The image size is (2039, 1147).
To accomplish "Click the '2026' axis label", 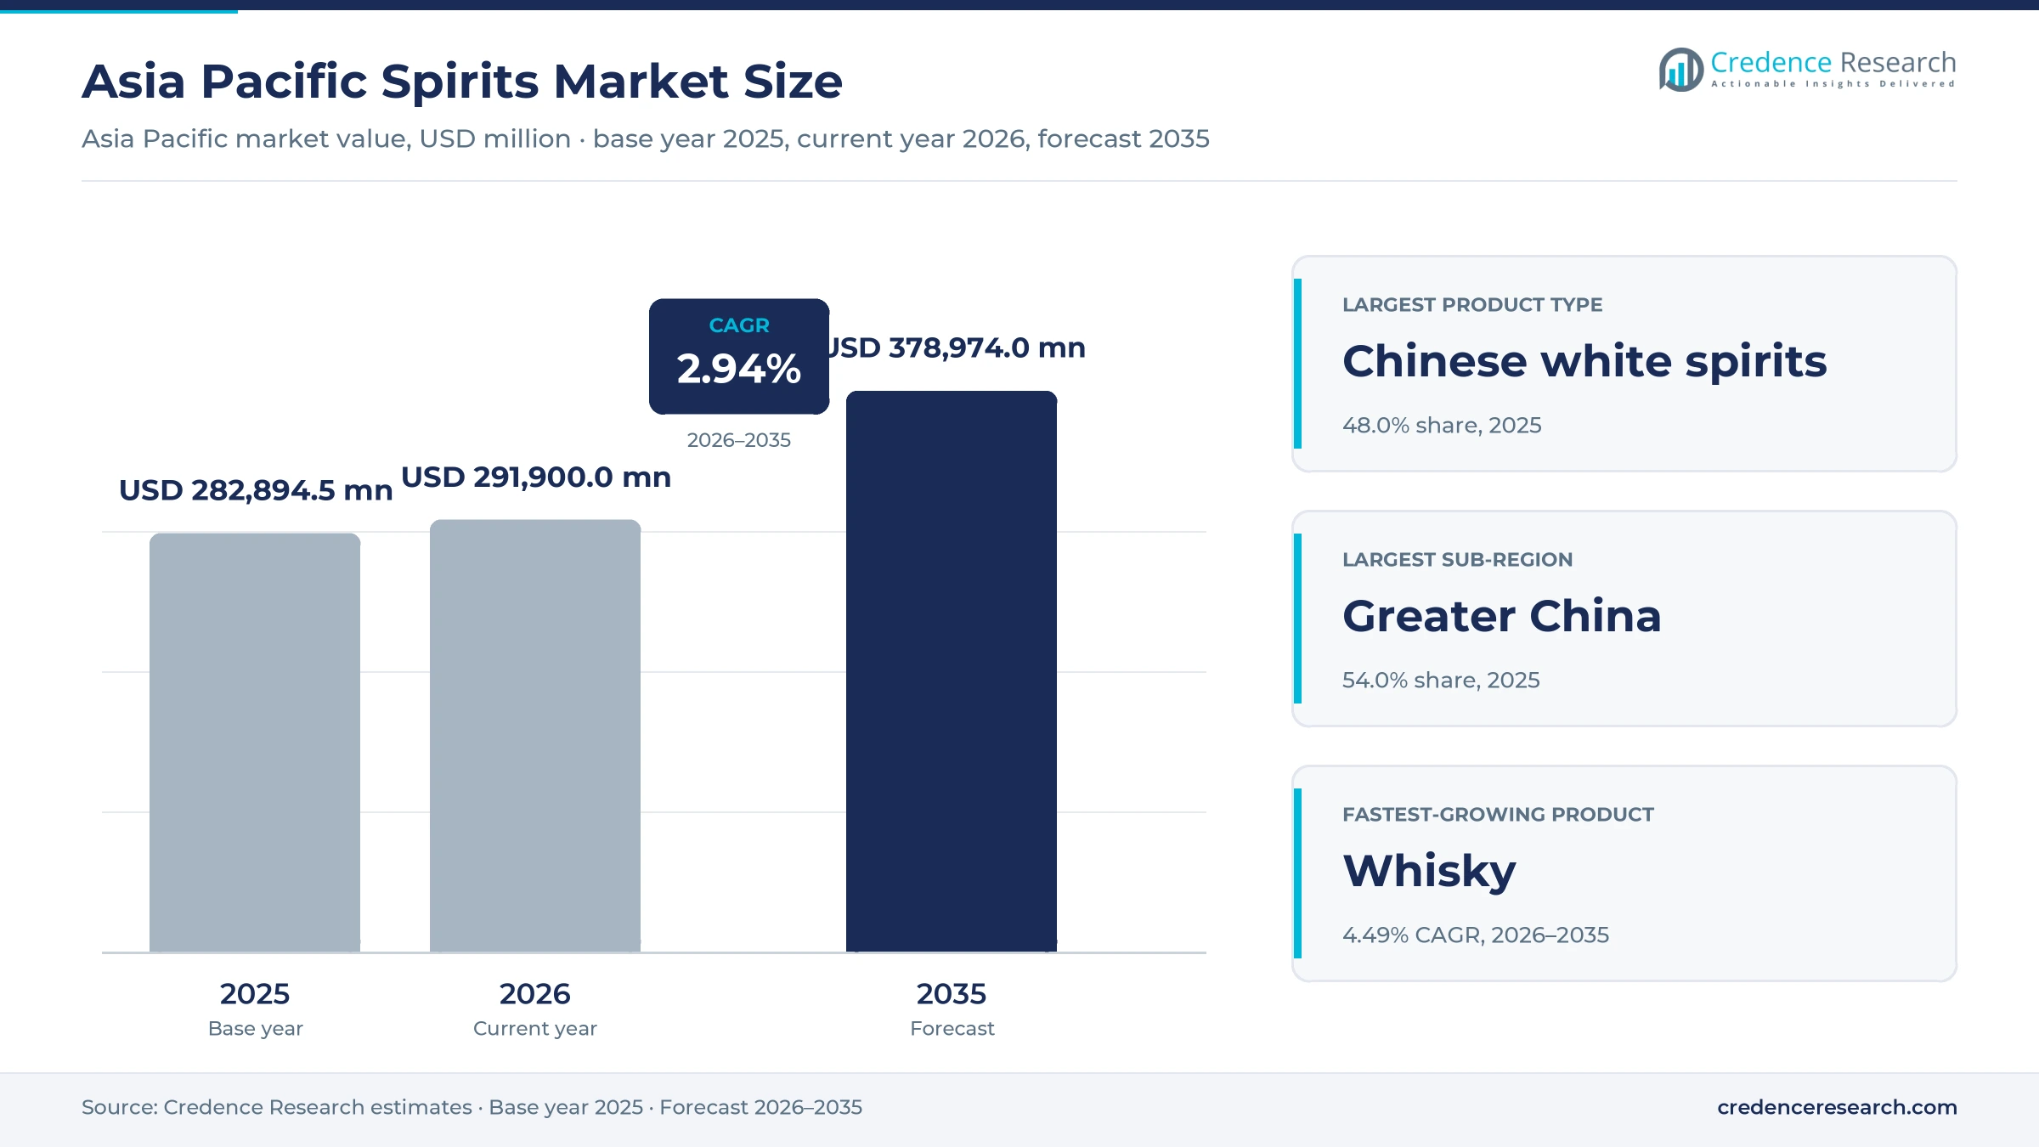I will pos(535,993).
